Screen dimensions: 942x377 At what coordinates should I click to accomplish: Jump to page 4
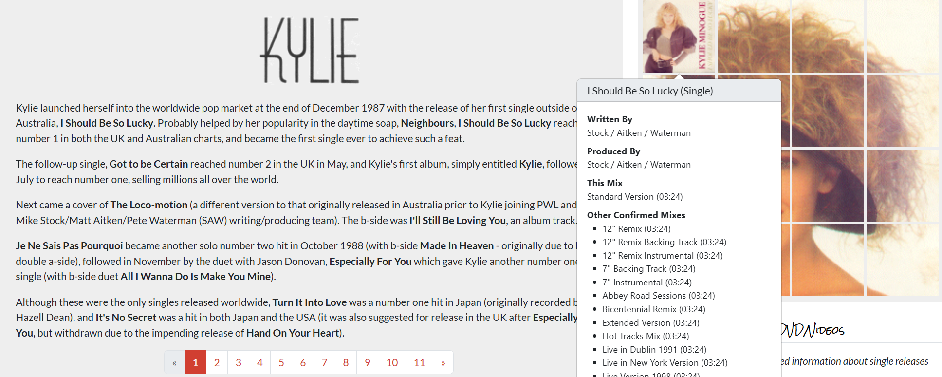(x=260, y=362)
